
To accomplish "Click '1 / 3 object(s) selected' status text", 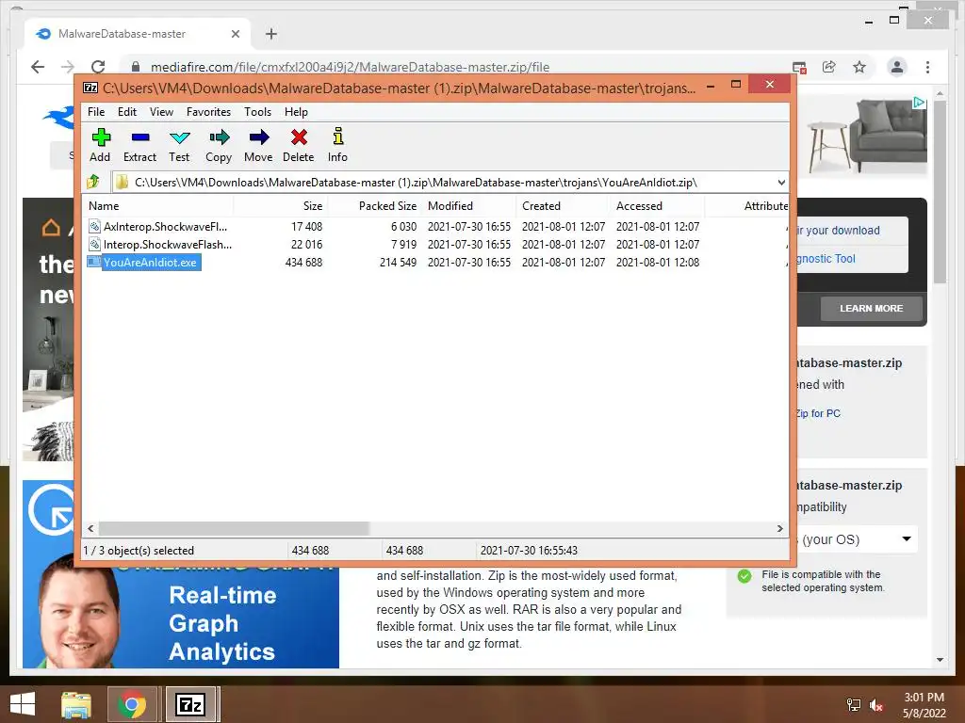I will (x=139, y=550).
